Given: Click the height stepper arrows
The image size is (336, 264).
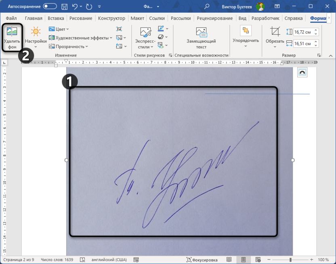Looking at the screenshot, I should 316,32.
